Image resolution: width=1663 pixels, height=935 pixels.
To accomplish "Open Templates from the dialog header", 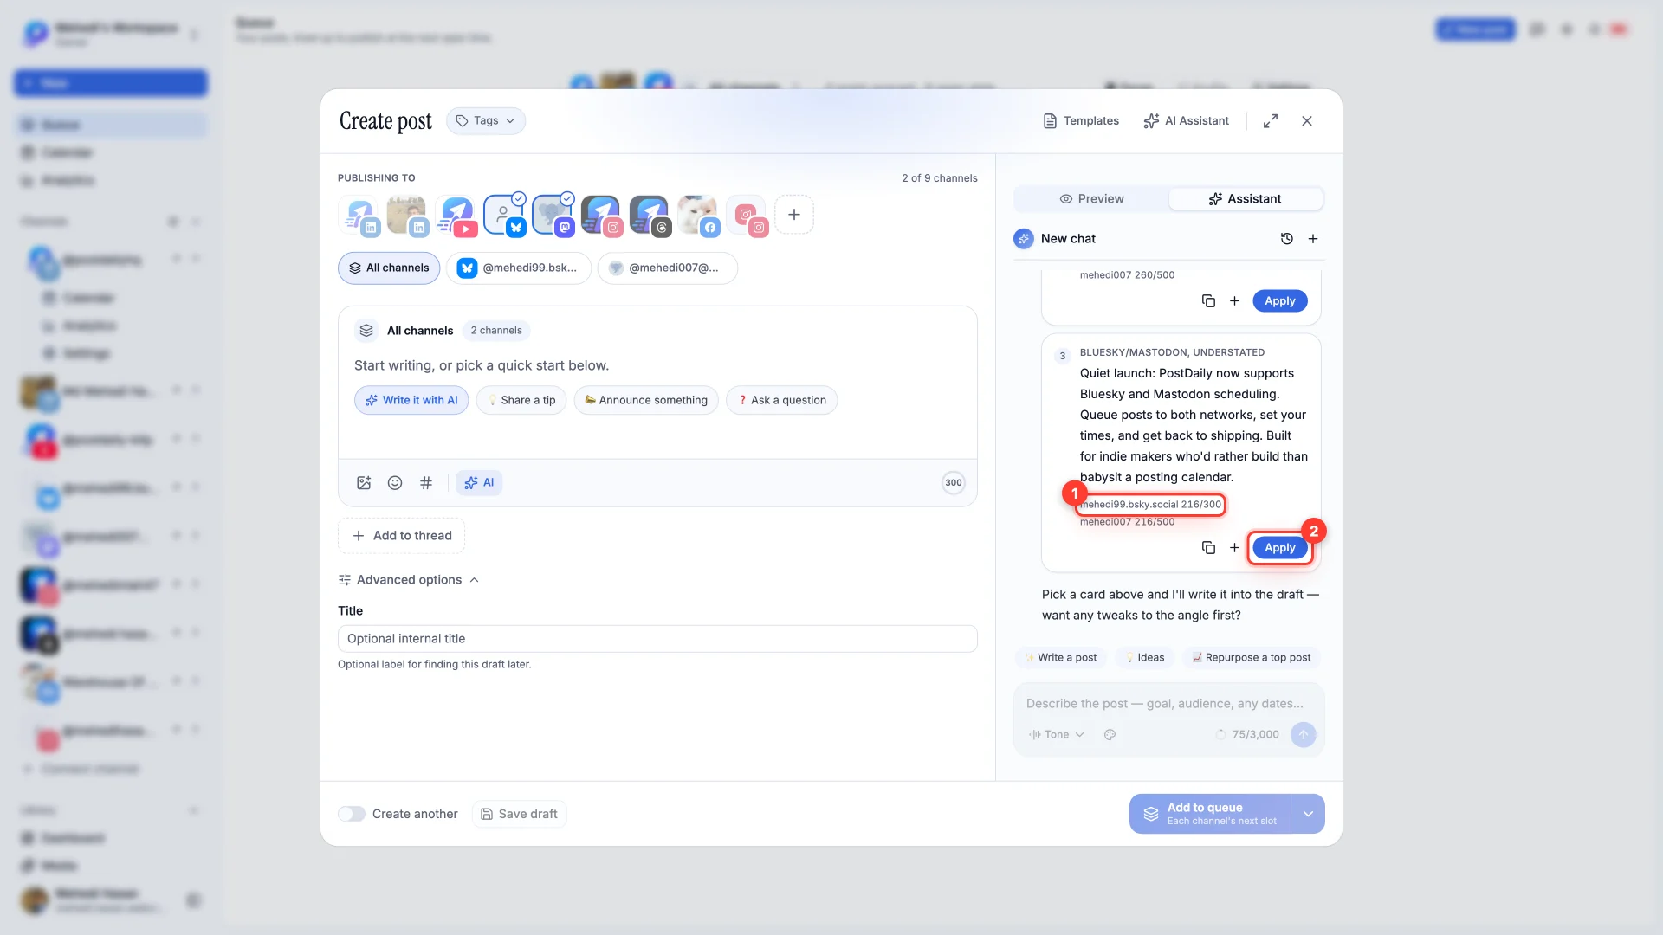I will (x=1081, y=121).
